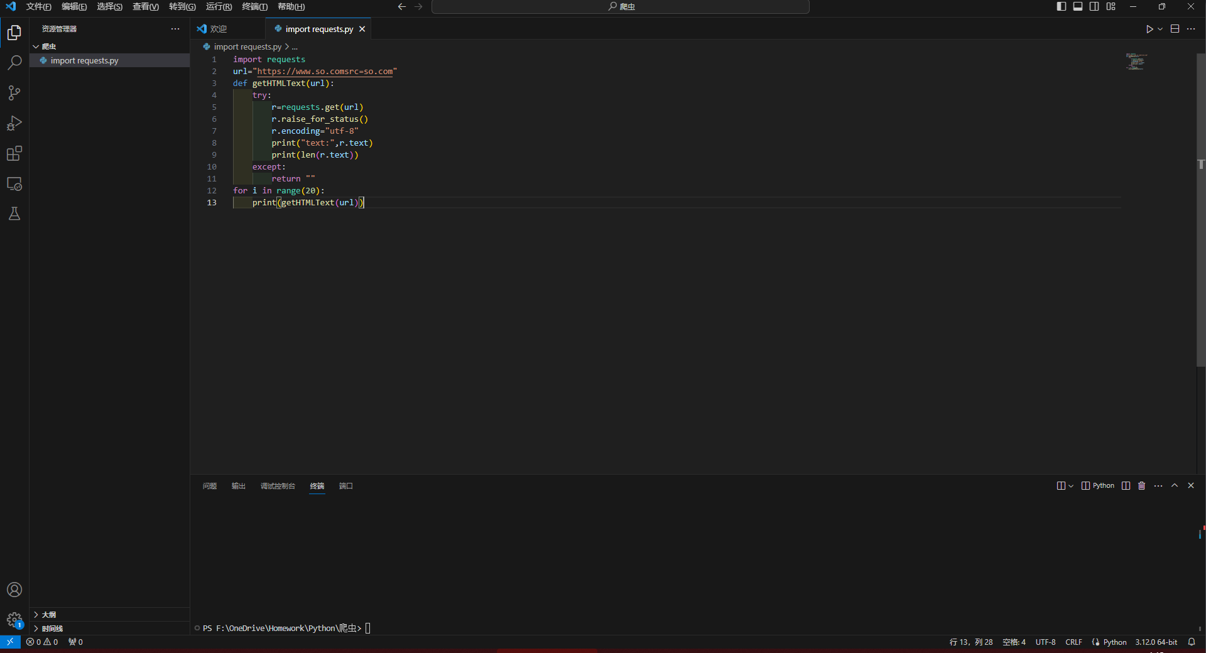Go back with the navigation arrow
The width and height of the screenshot is (1206, 653).
click(x=402, y=6)
